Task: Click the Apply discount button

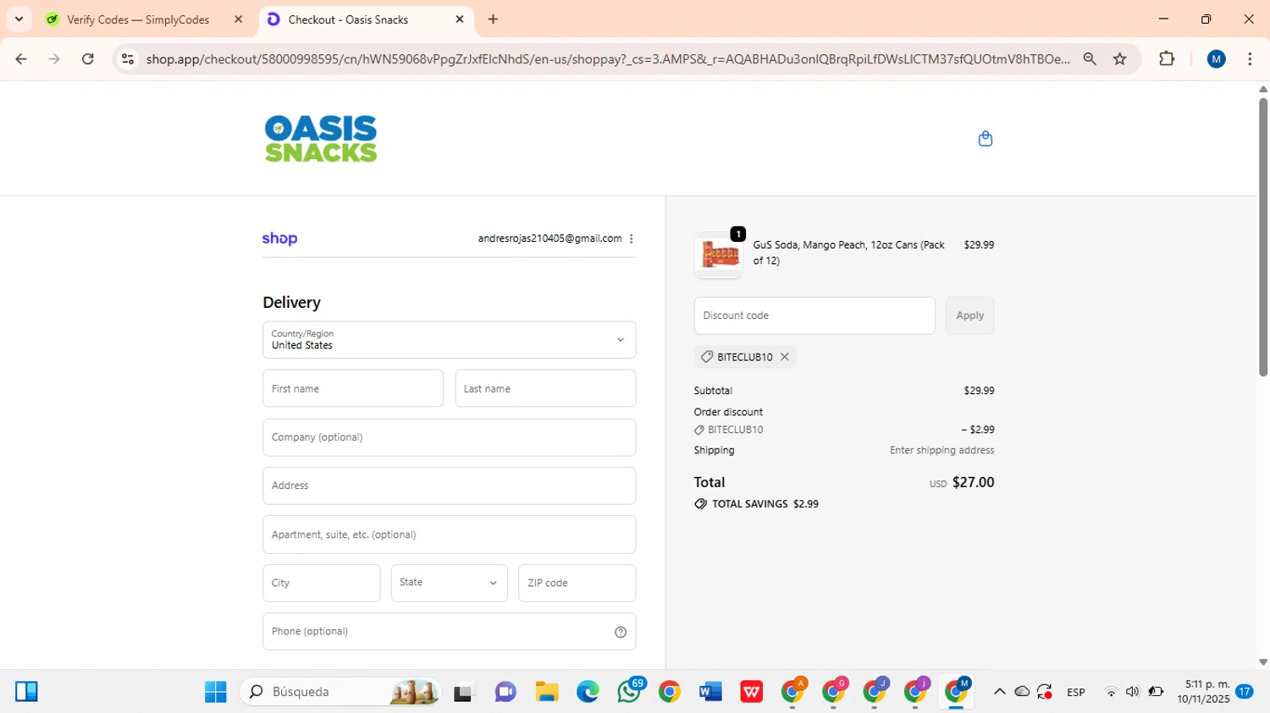Action: tap(969, 315)
